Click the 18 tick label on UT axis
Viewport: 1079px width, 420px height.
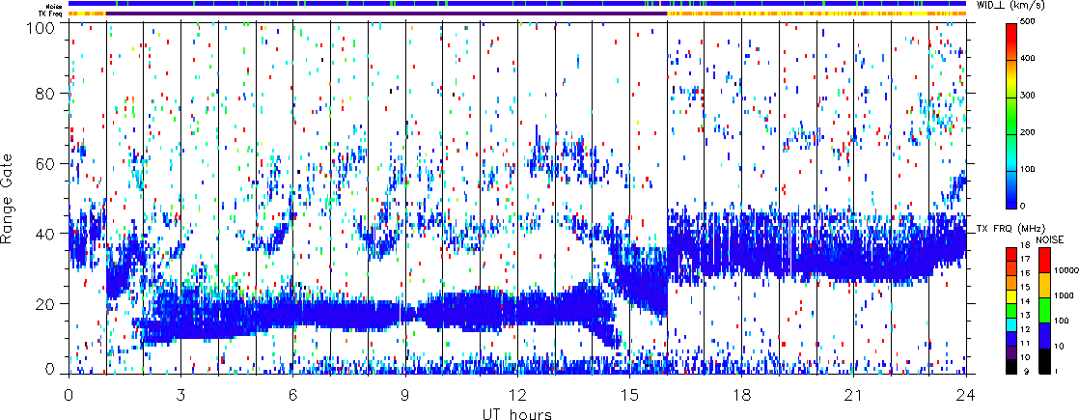click(x=742, y=394)
